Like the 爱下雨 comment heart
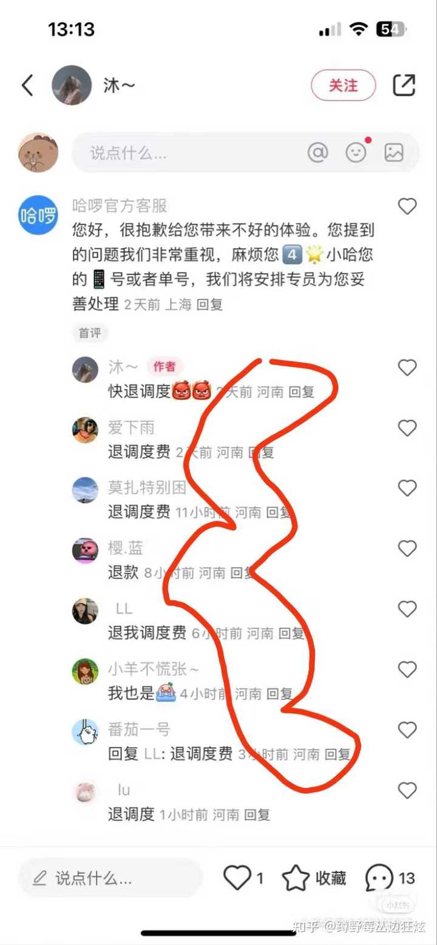This screenshot has width=437, height=945. (x=407, y=428)
